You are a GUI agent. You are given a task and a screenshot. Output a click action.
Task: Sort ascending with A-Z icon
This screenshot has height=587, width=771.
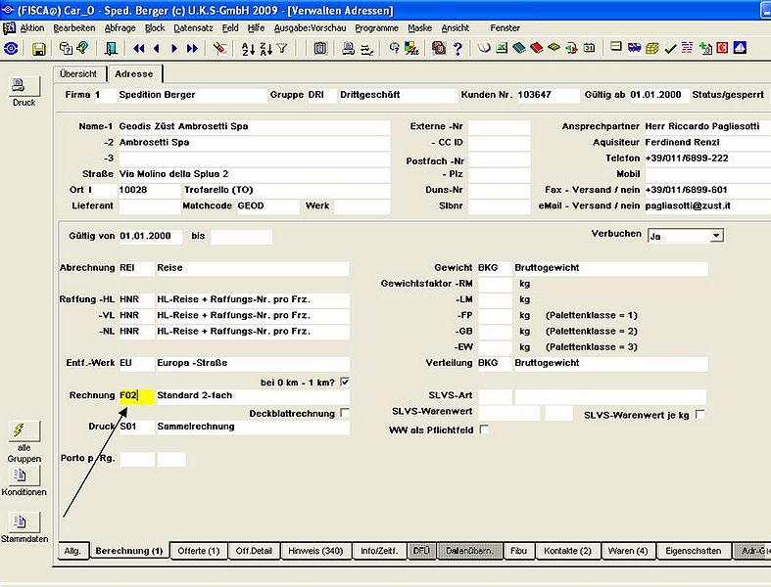(x=248, y=49)
